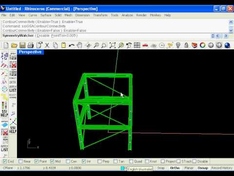Open the Dimension menu
Image resolution: width=234 pixels, height=176 pixels.
(82, 15)
